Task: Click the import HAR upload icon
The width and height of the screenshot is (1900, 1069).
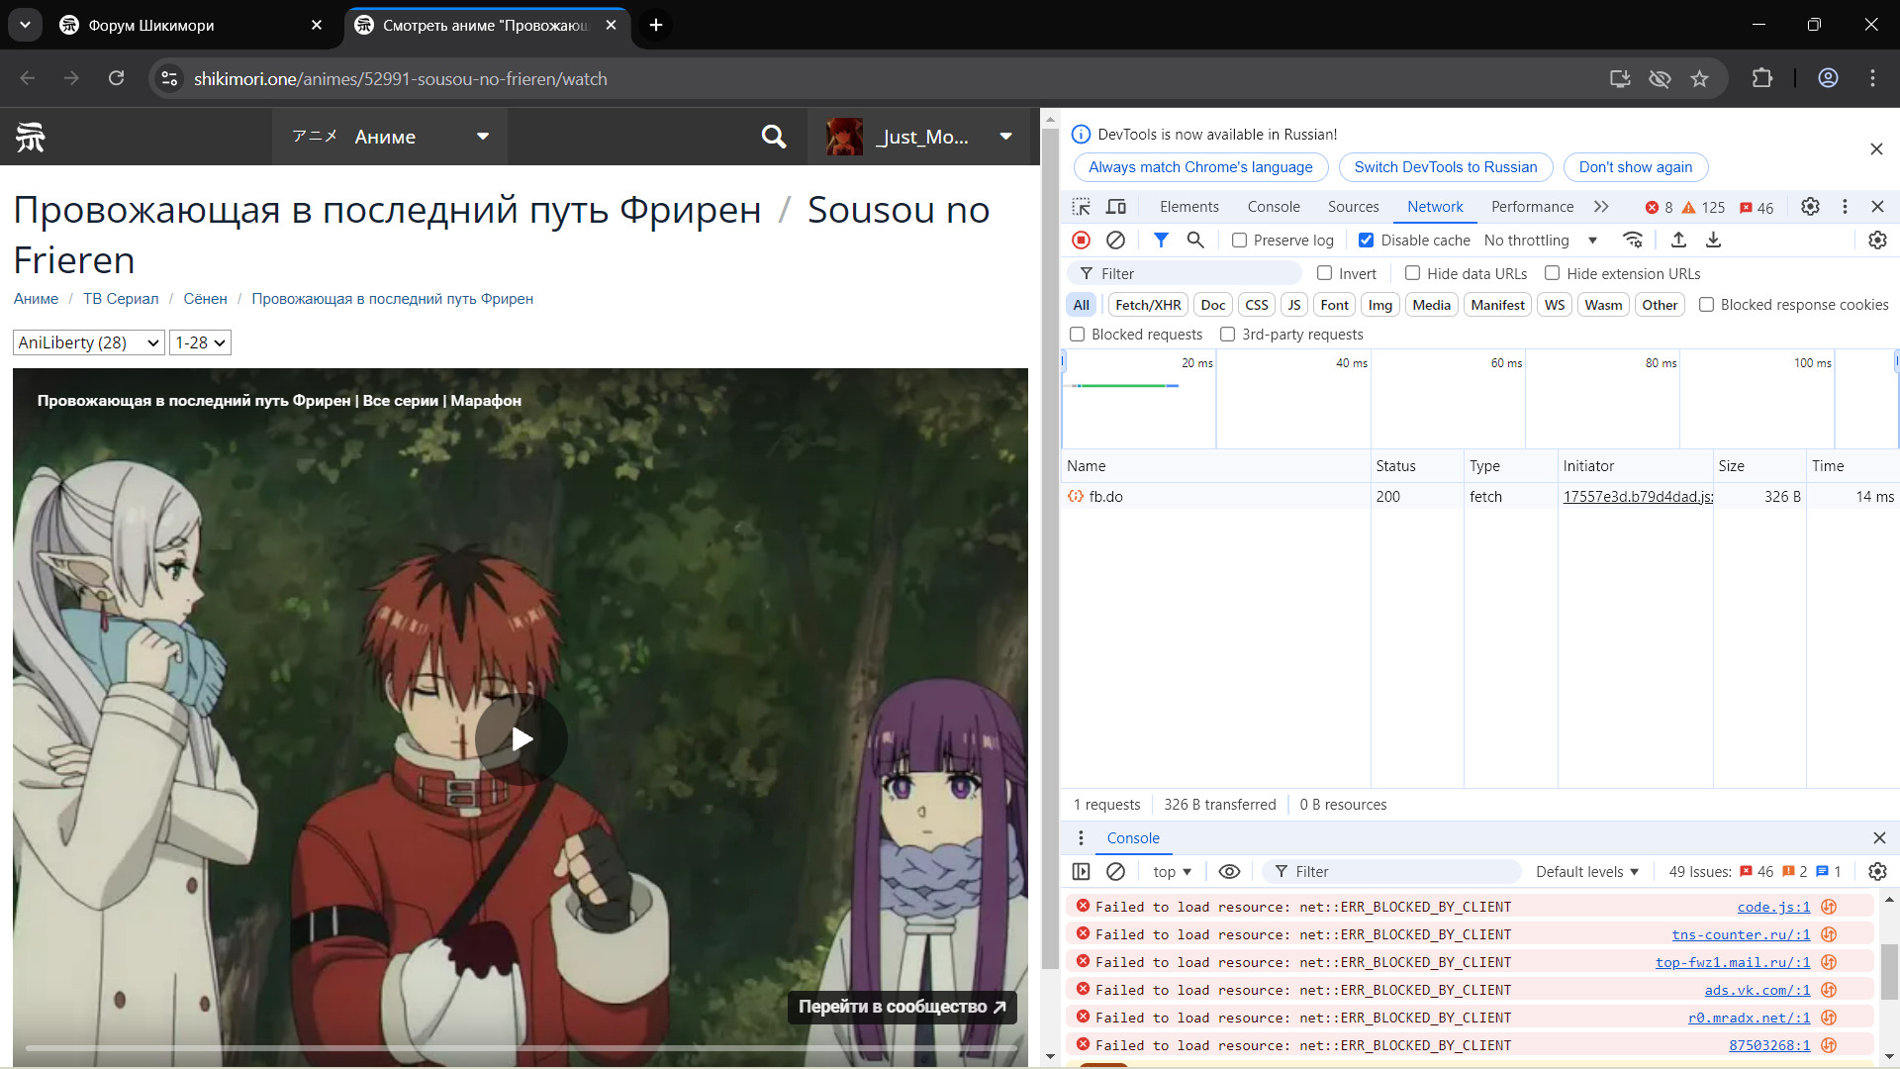Action: pyautogui.click(x=1678, y=241)
